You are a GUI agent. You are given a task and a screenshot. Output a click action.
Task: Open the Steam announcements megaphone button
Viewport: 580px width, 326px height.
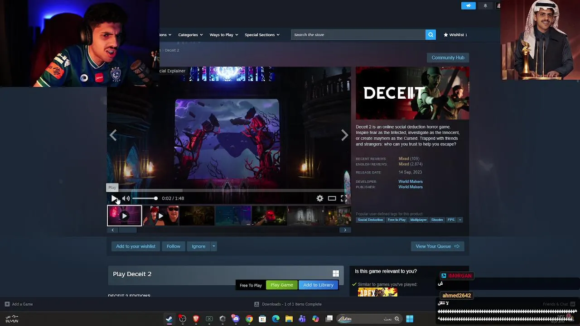[469, 5]
